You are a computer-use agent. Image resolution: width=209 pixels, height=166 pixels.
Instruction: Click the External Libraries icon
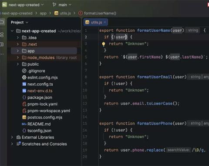[x=18, y=137]
